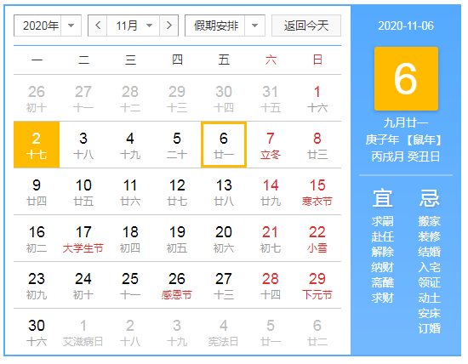The height and width of the screenshot is (364, 468).
Task: Select November 26 感恩节 date
Action: pos(177,285)
